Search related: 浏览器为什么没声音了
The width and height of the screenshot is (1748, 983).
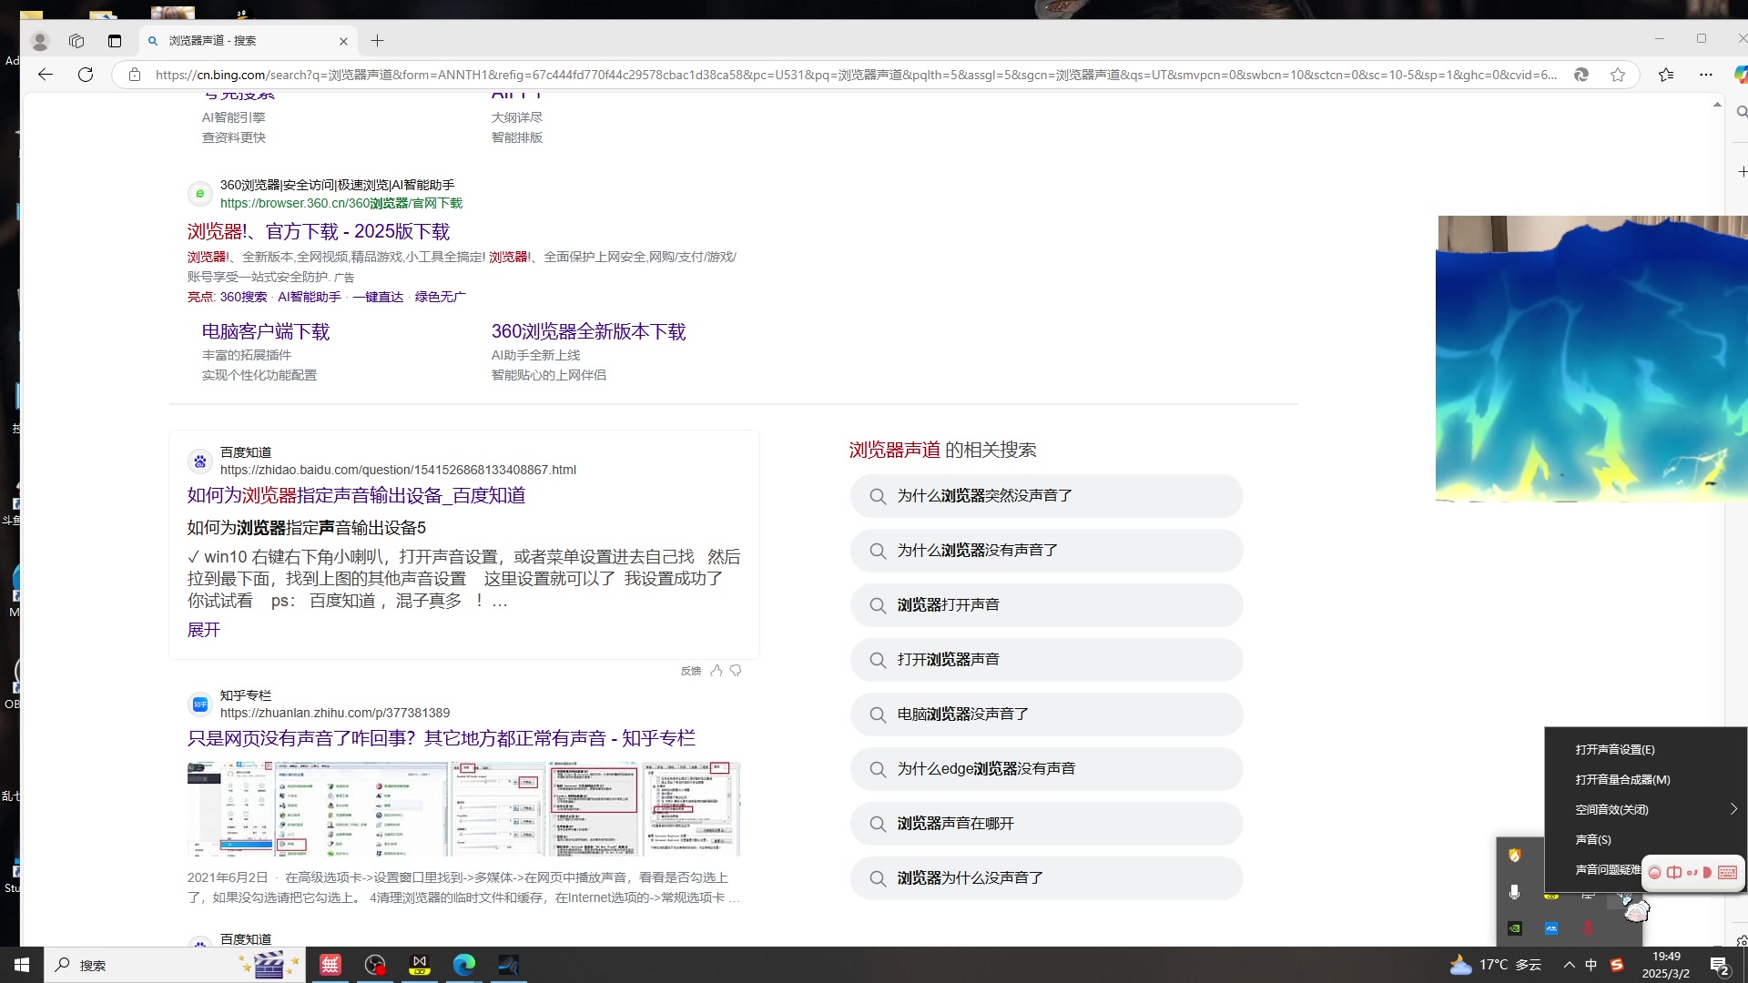coord(1046,878)
